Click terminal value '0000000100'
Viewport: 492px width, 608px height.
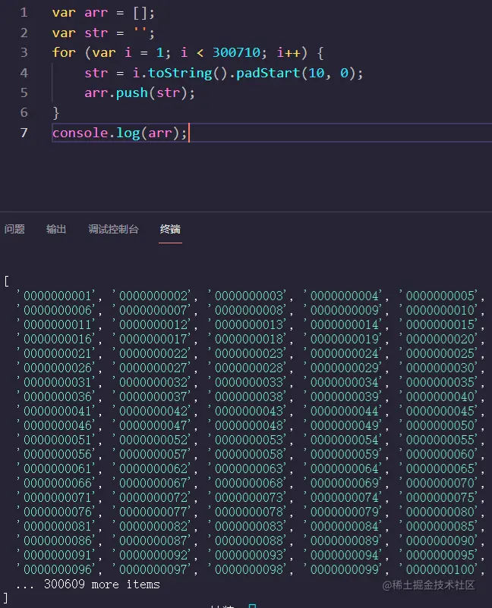click(x=440, y=569)
